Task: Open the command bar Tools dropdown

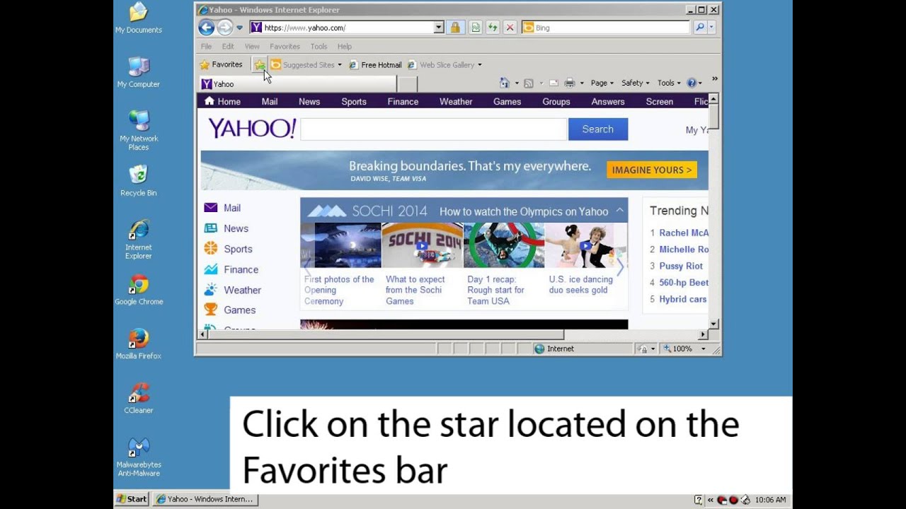Action: click(669, 83)
